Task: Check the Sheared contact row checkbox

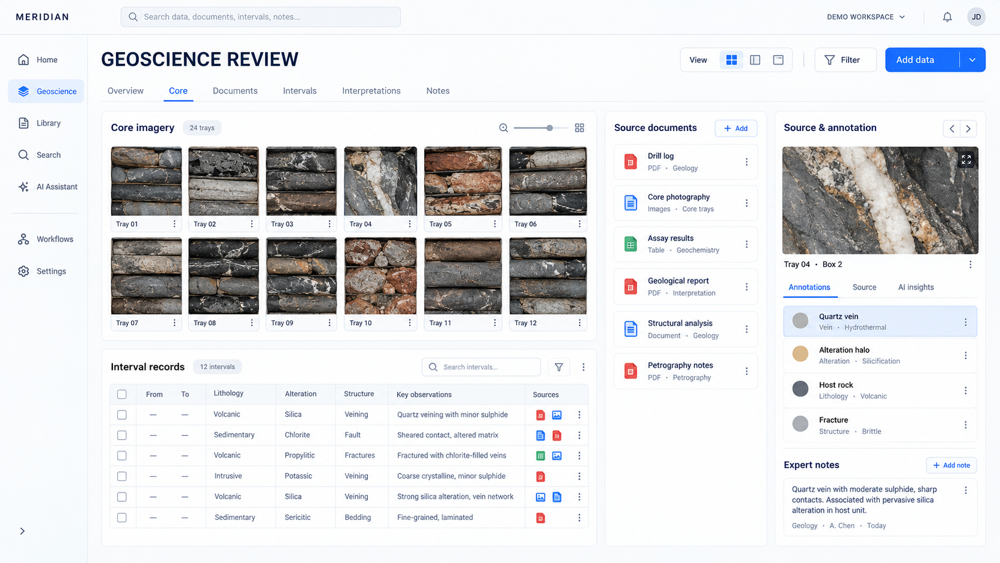Action: pos(122,435)
